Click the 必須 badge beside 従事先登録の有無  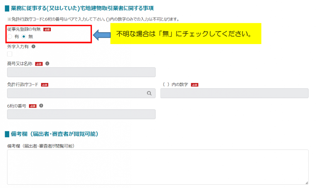pos(47,29)
